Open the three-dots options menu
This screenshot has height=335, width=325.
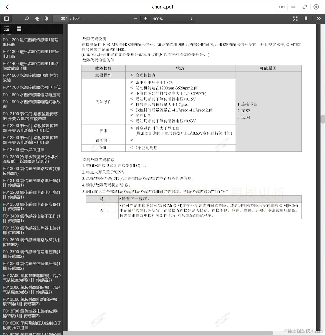tap(281, 7)
